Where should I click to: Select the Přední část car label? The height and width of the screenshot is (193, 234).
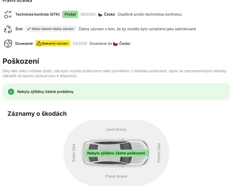click(x=159, y=153)
